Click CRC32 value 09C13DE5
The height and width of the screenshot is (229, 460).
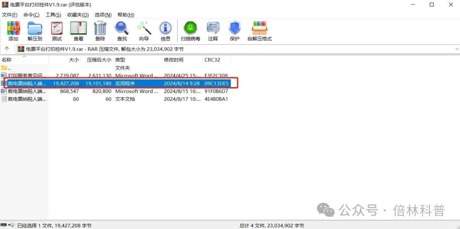[216, 83]
